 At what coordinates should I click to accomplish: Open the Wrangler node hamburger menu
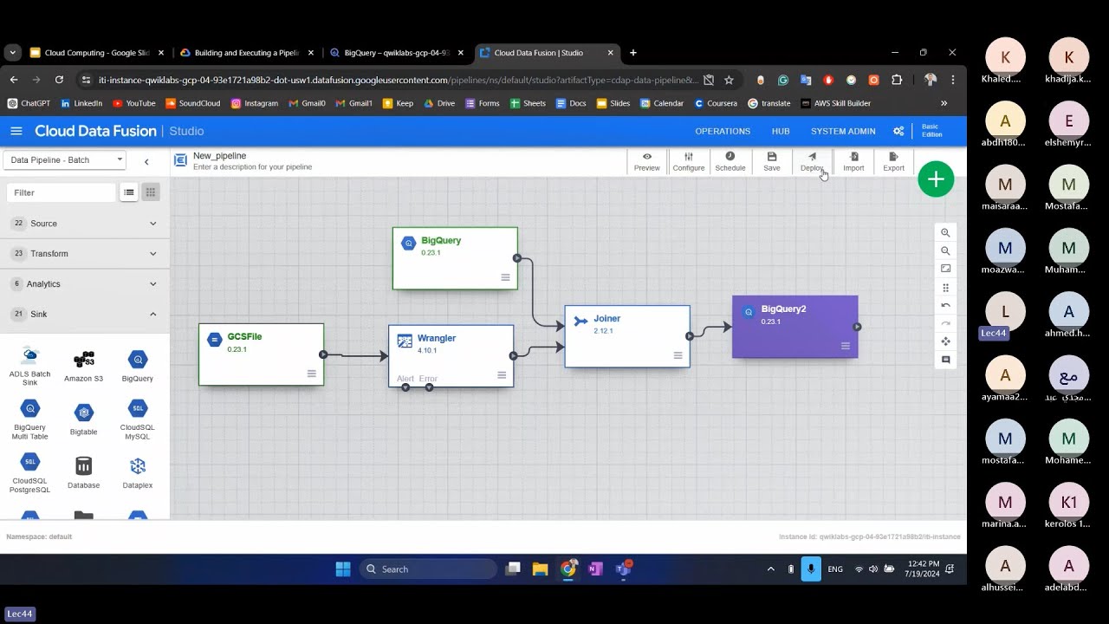point(502,375)
